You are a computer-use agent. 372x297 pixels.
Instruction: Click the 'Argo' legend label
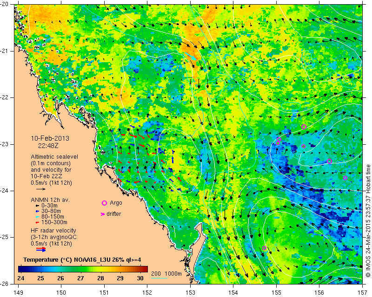(116, 203)
